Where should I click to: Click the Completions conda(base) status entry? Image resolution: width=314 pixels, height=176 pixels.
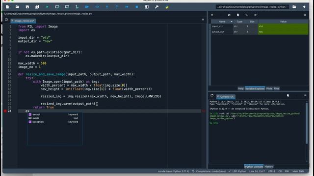209,171
